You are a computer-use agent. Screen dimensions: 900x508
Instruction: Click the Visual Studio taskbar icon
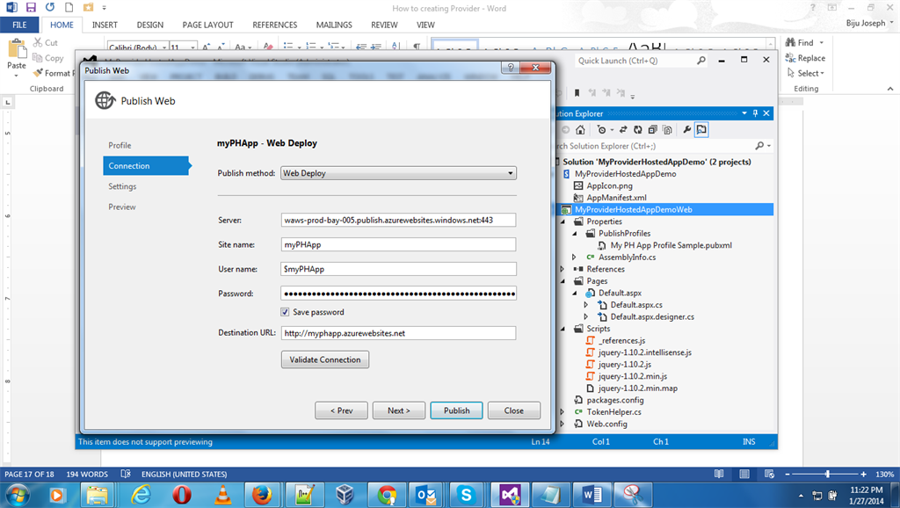click(510, 494)
